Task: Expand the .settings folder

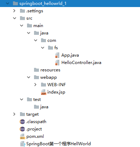Action: (x=14, y=11)
